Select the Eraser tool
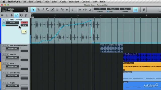 click(48, 10)
